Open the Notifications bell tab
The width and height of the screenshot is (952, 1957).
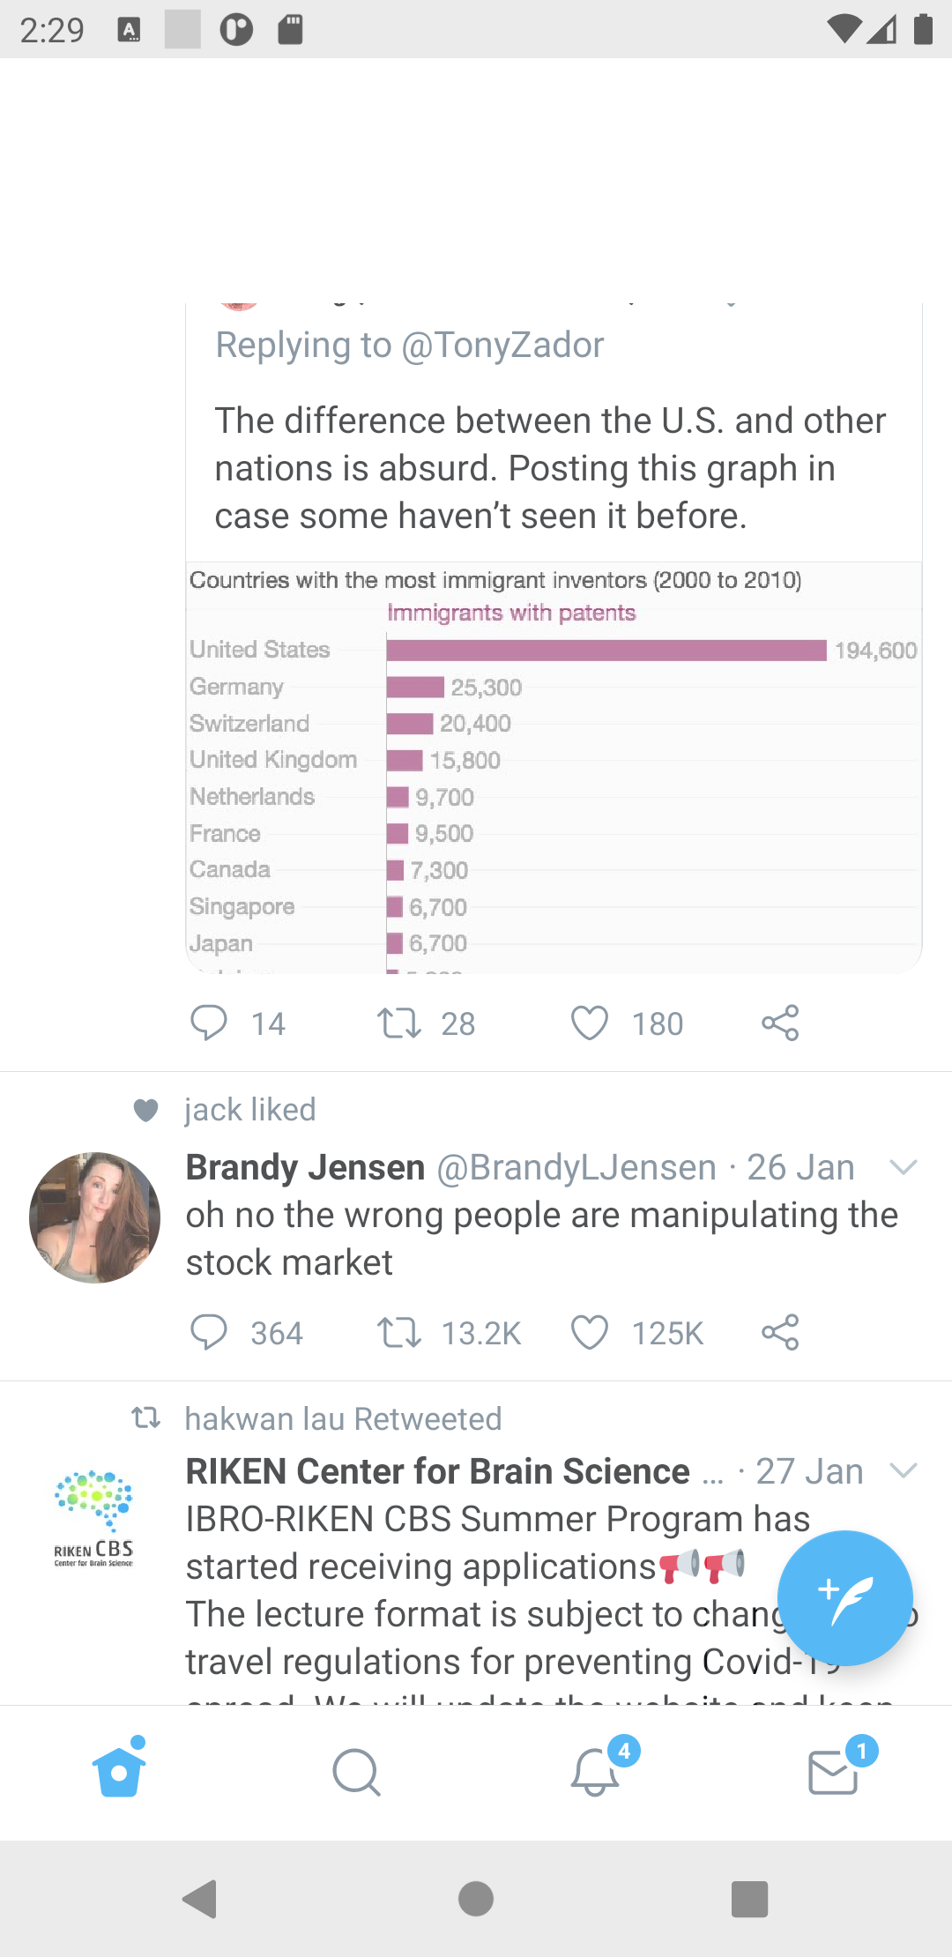(595, 1772)
